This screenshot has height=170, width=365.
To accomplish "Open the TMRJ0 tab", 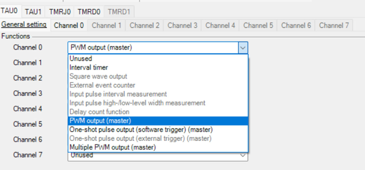I will coord(60,12).
